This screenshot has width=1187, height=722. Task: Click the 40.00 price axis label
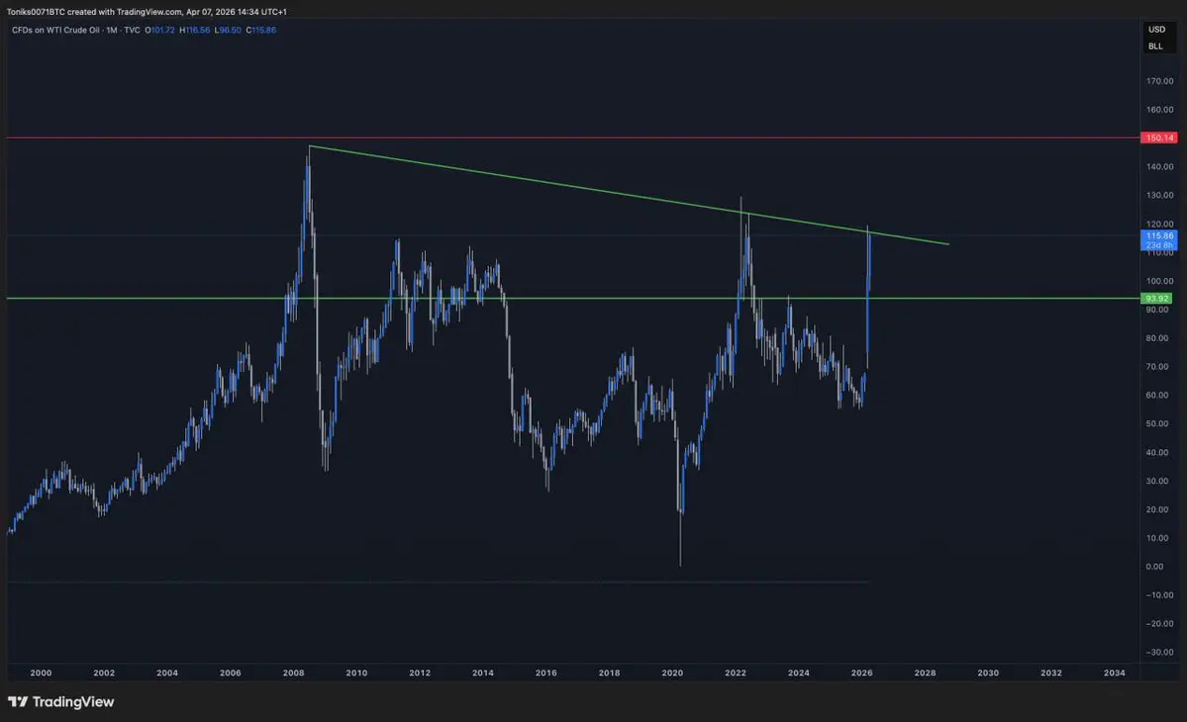click(1156, 452)
